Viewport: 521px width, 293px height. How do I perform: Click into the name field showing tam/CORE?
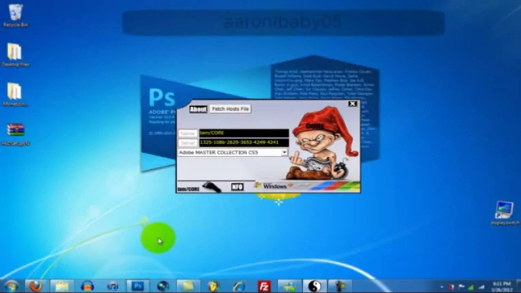[244, 133]
